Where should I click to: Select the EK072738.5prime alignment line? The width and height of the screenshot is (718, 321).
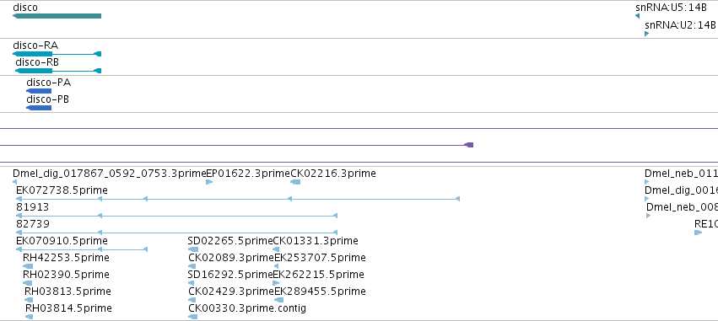238,199
